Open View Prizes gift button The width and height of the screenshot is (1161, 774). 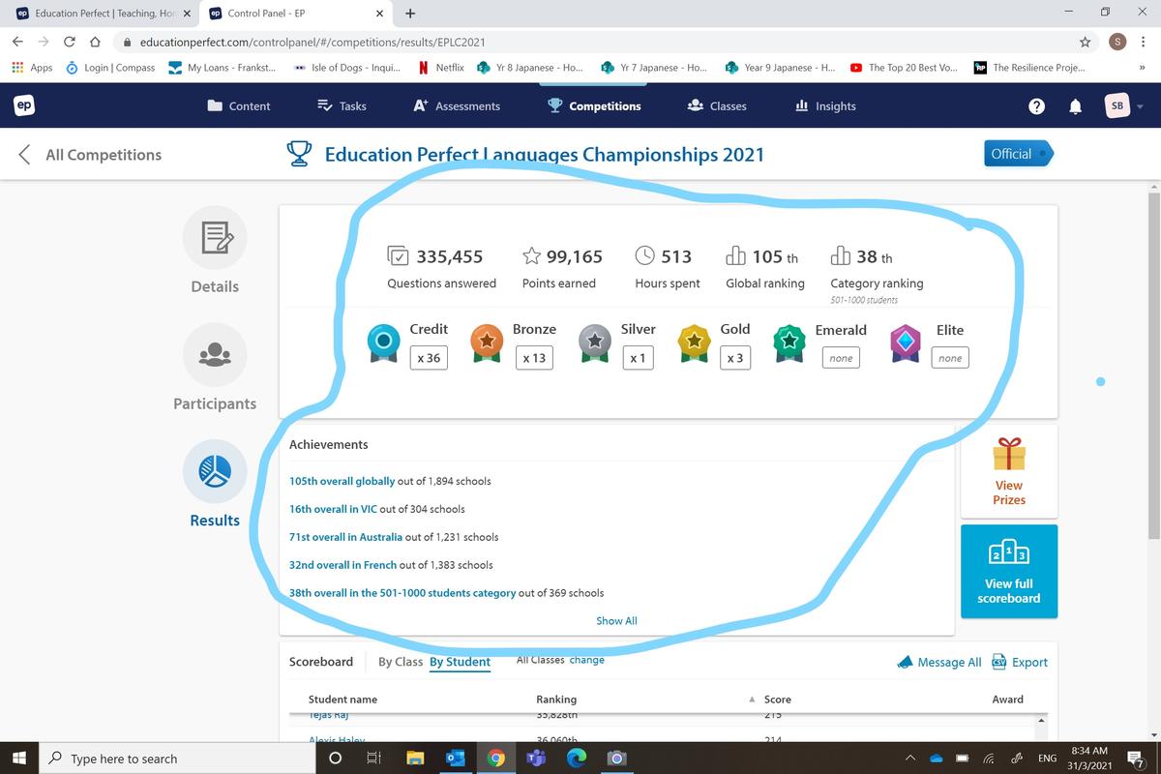click(x=1009, y=471)
